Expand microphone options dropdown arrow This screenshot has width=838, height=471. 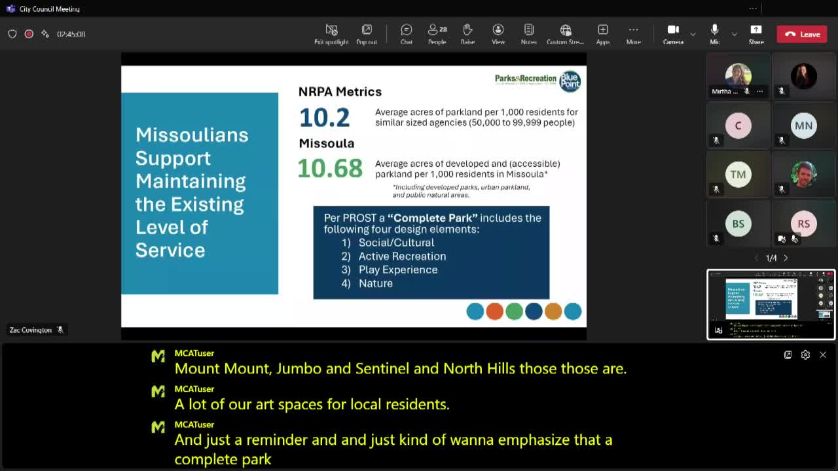point(734,34)
